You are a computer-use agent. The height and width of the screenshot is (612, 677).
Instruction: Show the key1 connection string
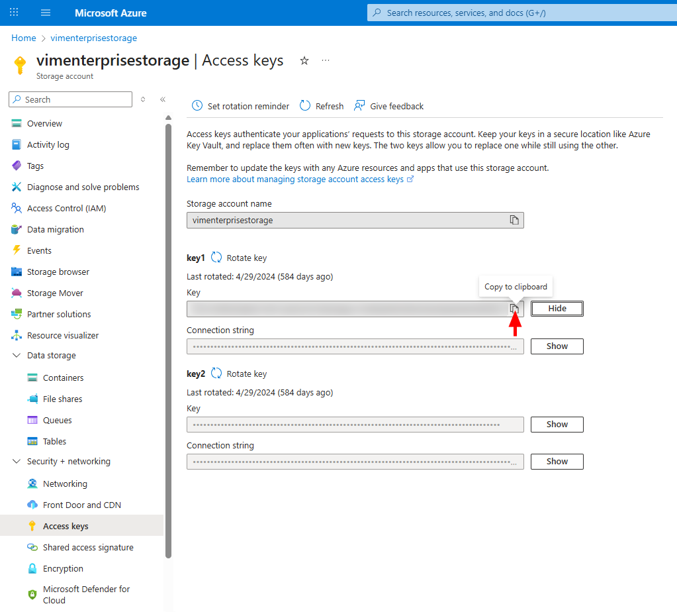[557, 346]
